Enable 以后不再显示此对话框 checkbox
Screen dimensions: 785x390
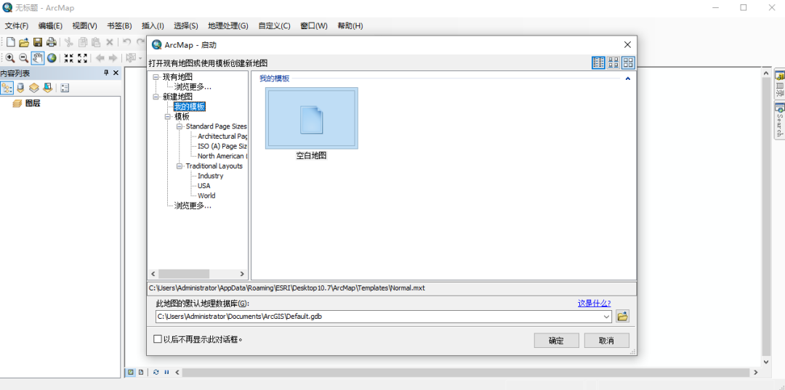pos(158,339)
